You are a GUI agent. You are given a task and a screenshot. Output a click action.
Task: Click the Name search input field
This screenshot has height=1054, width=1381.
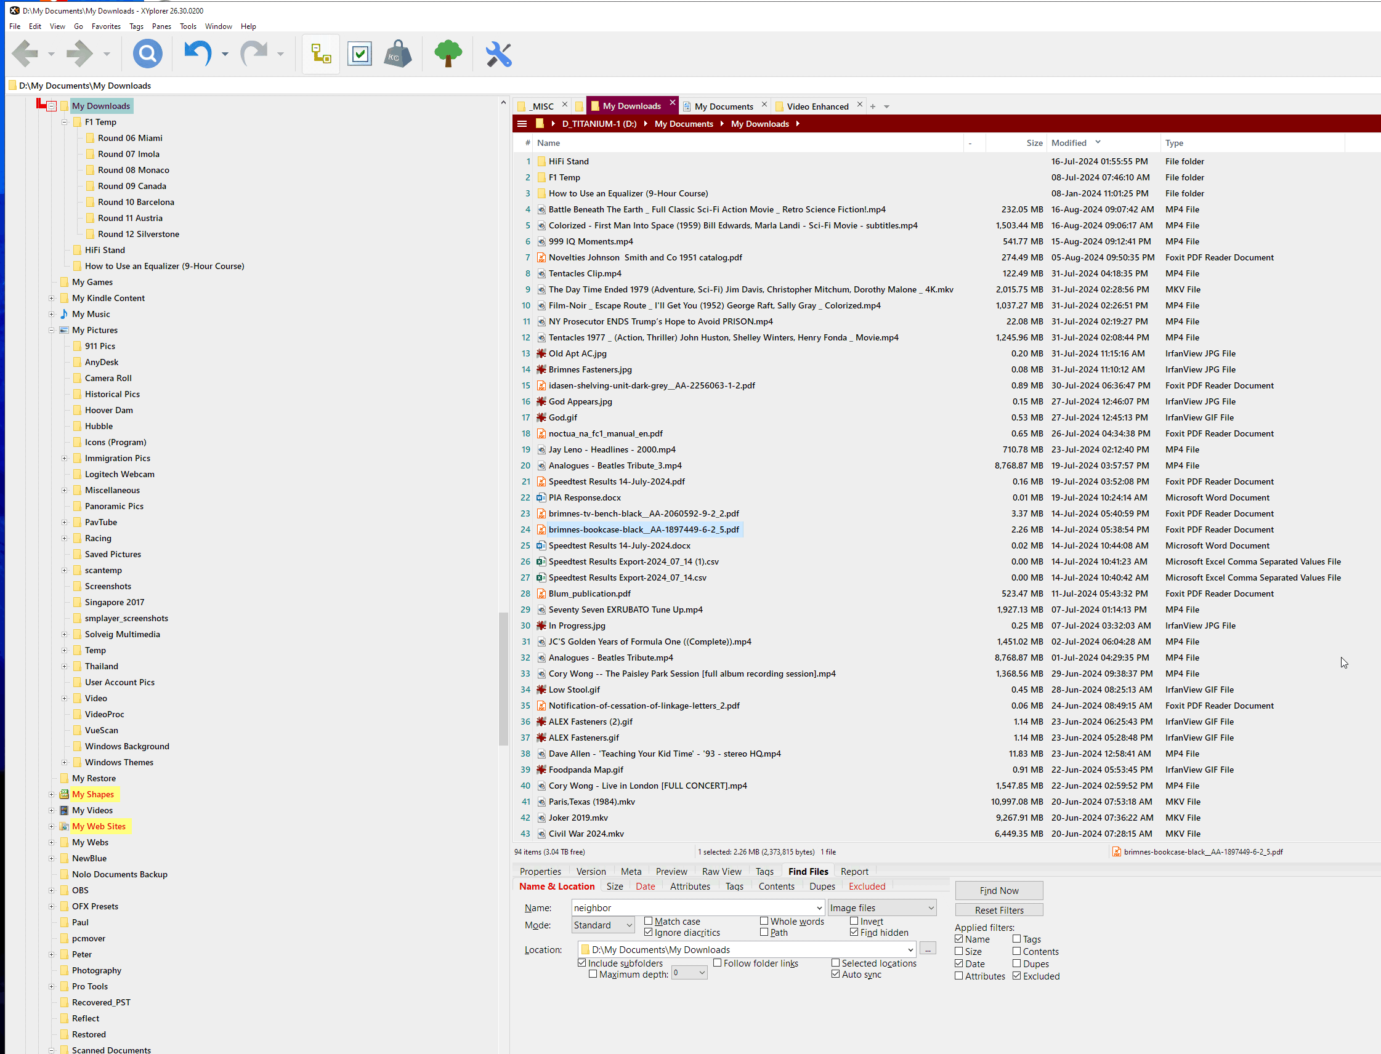pos(690,908)
